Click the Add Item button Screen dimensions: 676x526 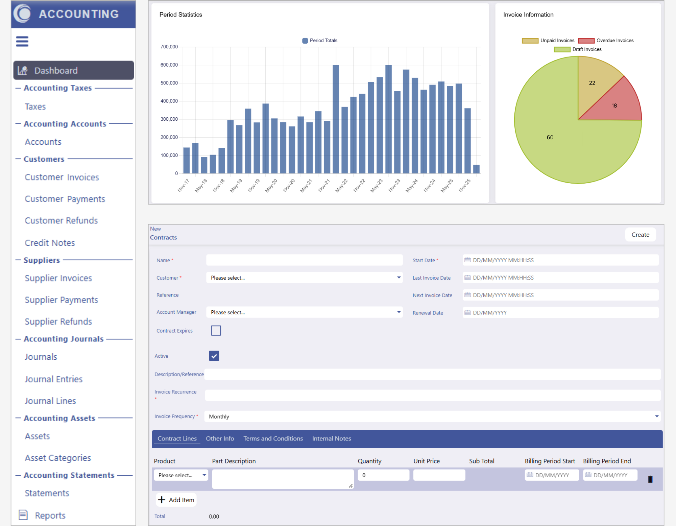tap(176, 500)
